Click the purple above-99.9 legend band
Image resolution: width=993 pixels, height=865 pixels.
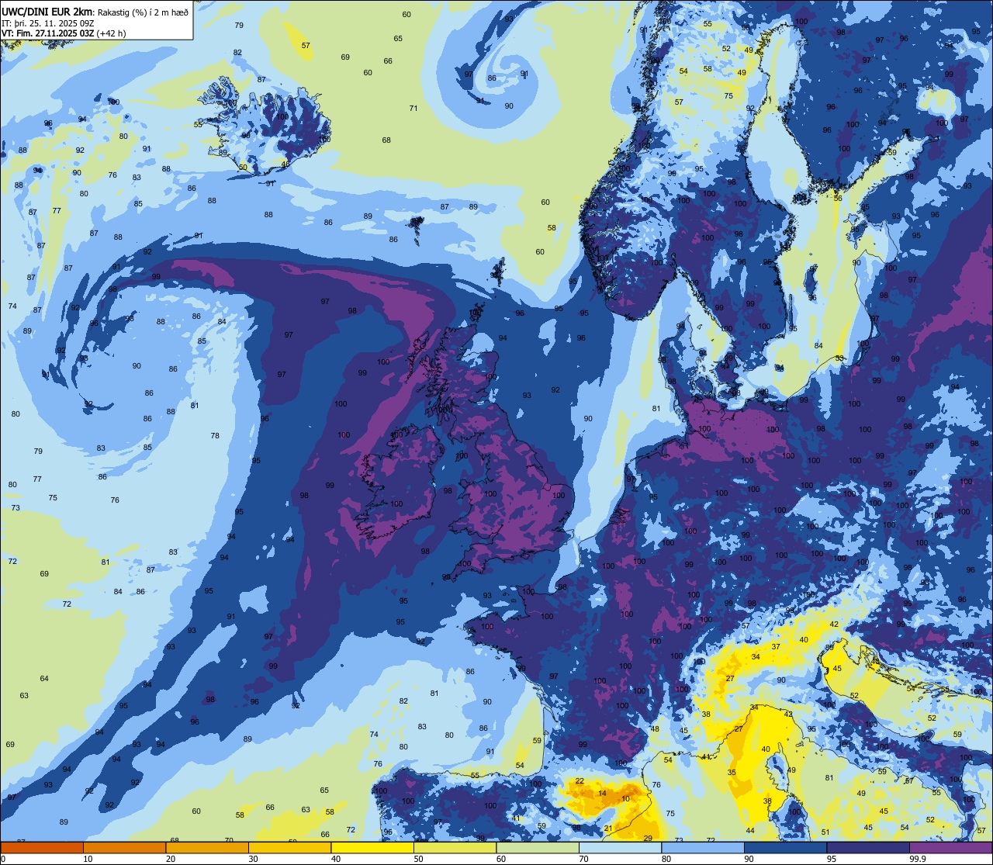coord(951,848)
